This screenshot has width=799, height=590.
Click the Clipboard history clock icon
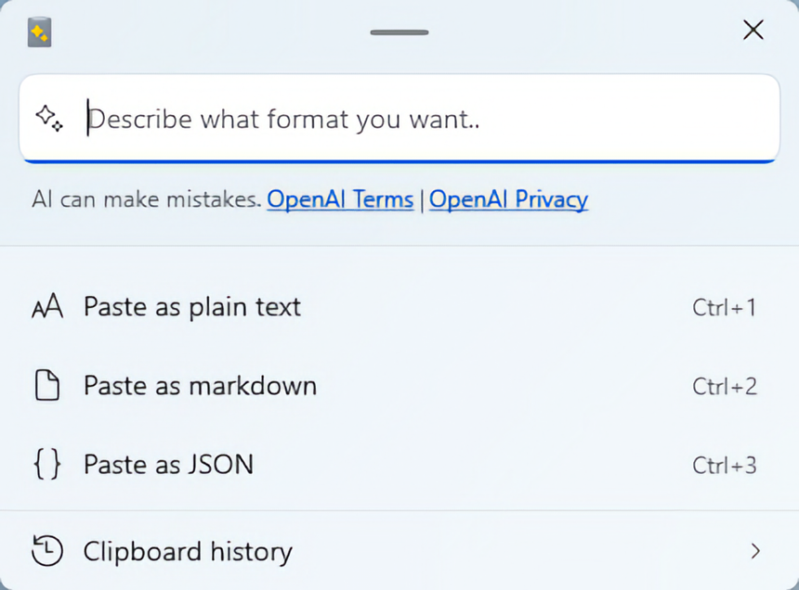point(47,552)
